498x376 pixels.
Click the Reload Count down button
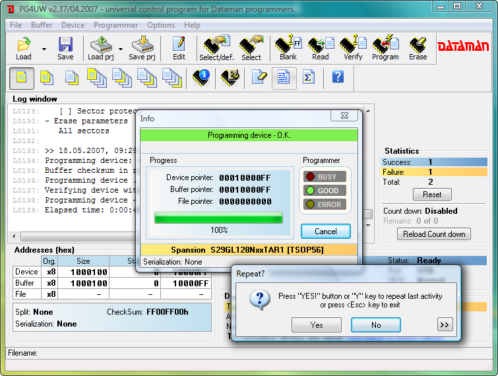tap(434, 234)
